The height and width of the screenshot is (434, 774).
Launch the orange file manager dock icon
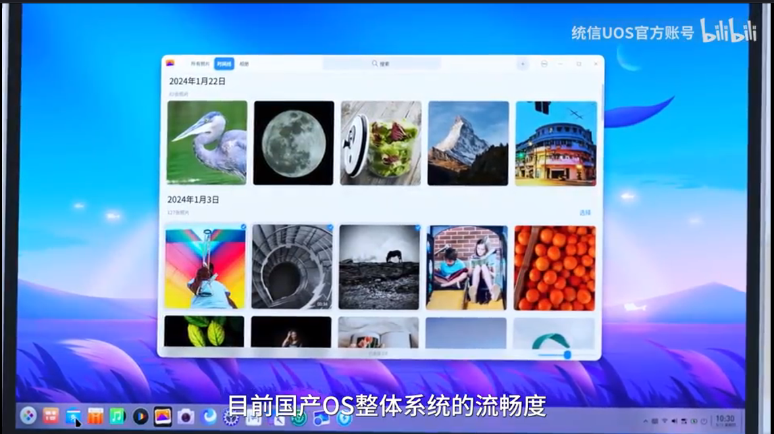coord(95,416)
